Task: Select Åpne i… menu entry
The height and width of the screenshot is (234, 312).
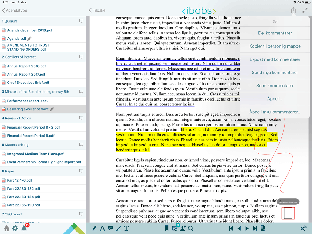Action: 275,99
